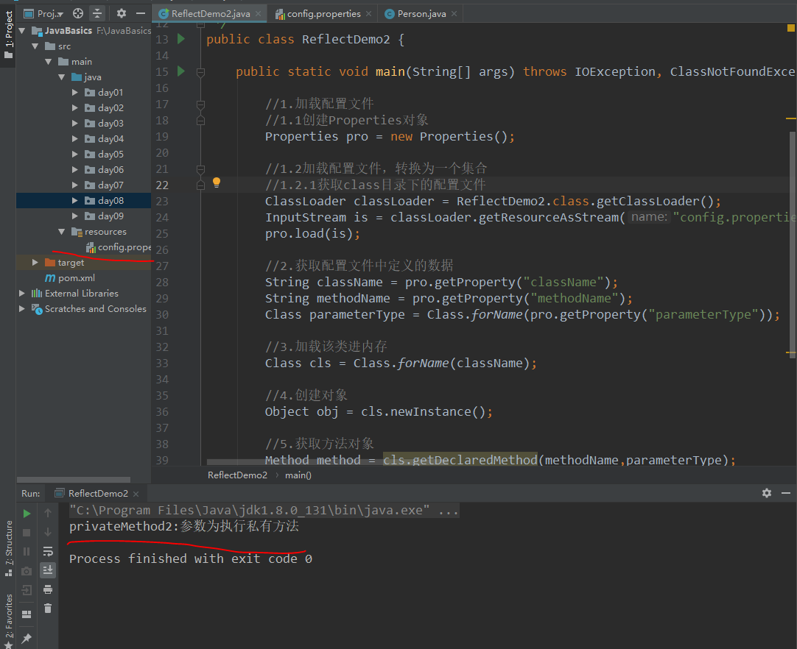Click the locate/scroll from source target icon

78,13
